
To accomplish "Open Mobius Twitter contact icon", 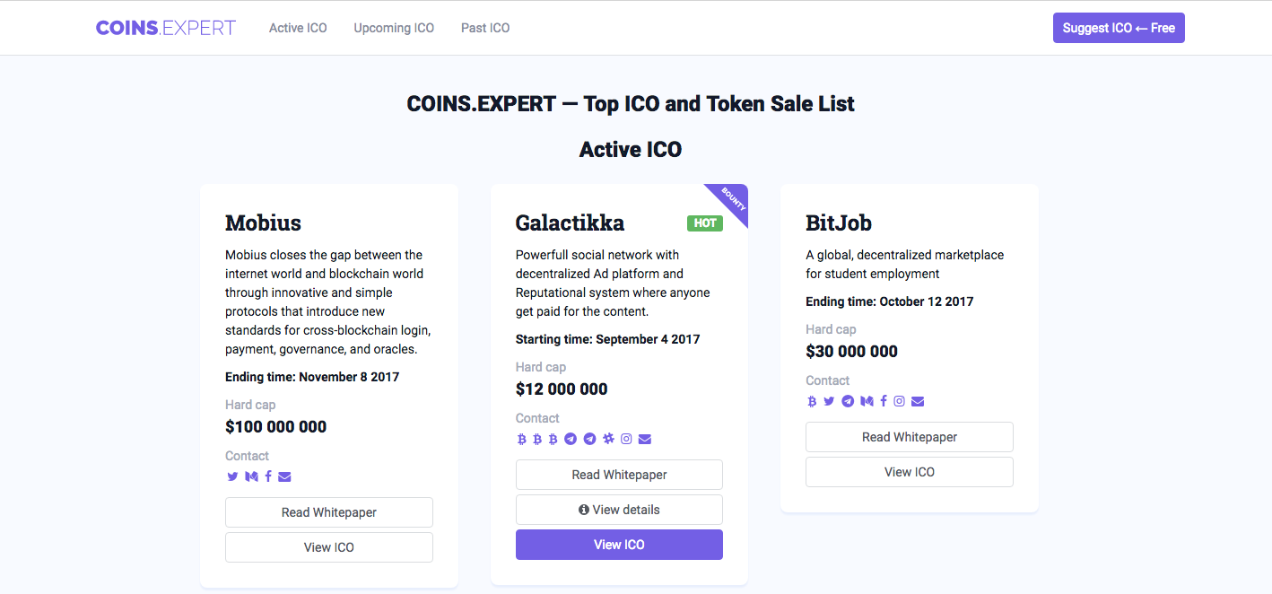I will click(x=233, y=476).
